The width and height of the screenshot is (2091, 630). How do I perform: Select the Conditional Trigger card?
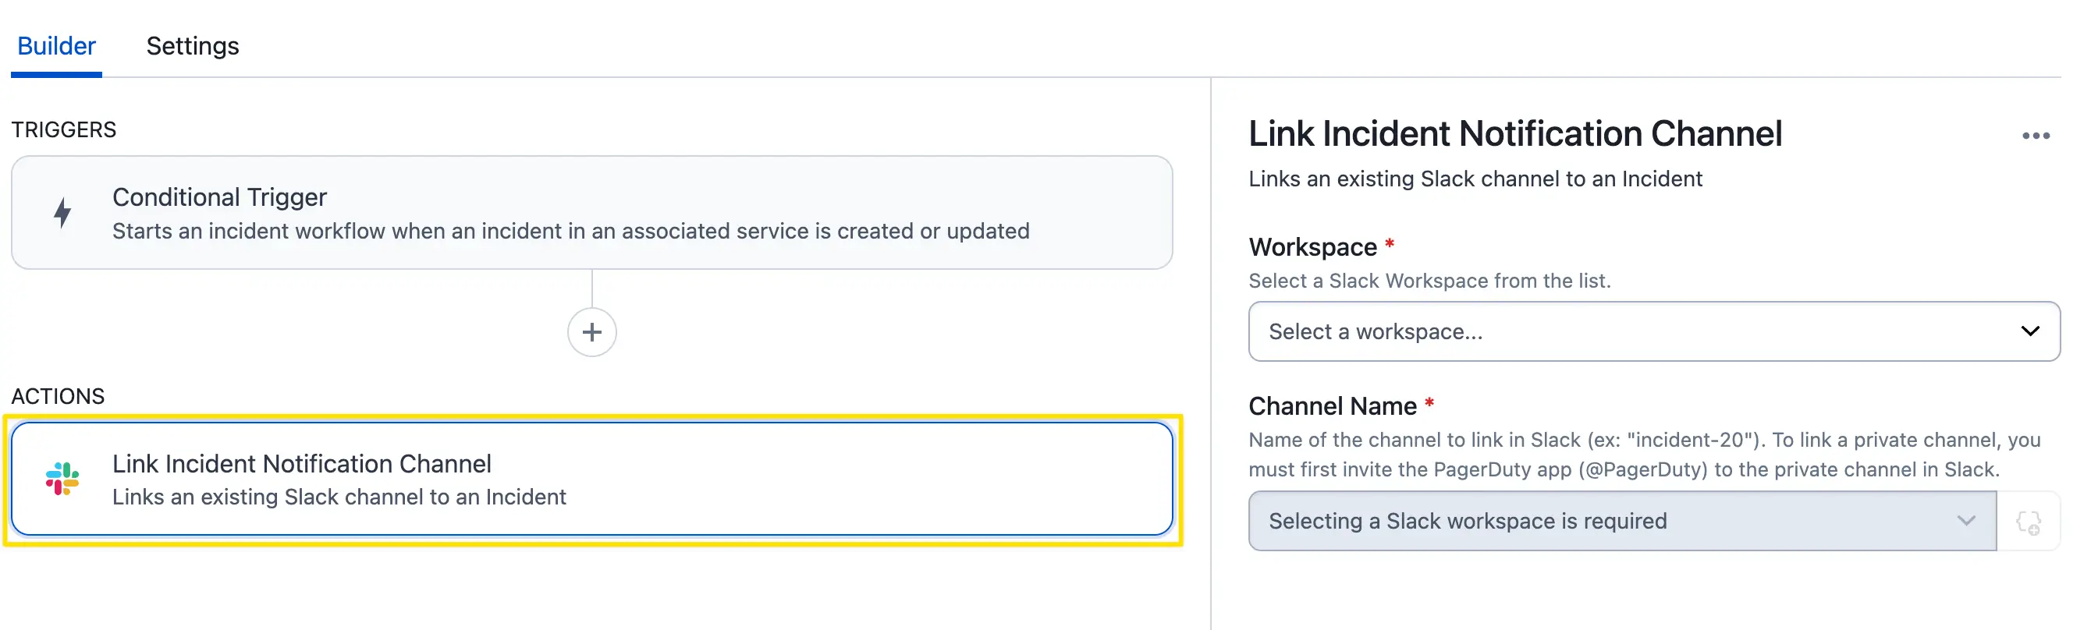coord(591,212)
